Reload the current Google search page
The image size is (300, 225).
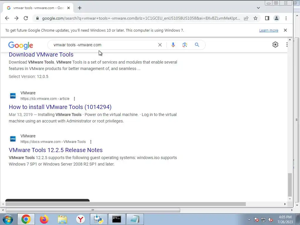pos(26,18)
